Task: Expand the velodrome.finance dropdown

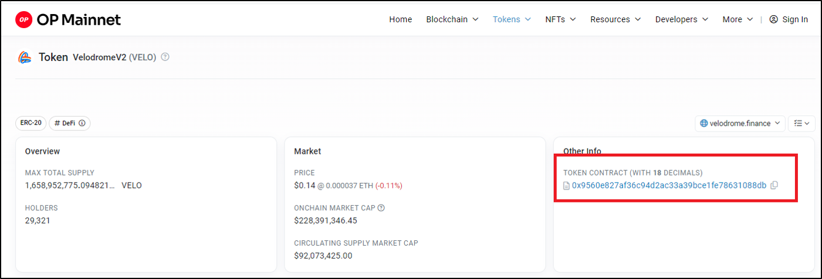Action: 740,123
